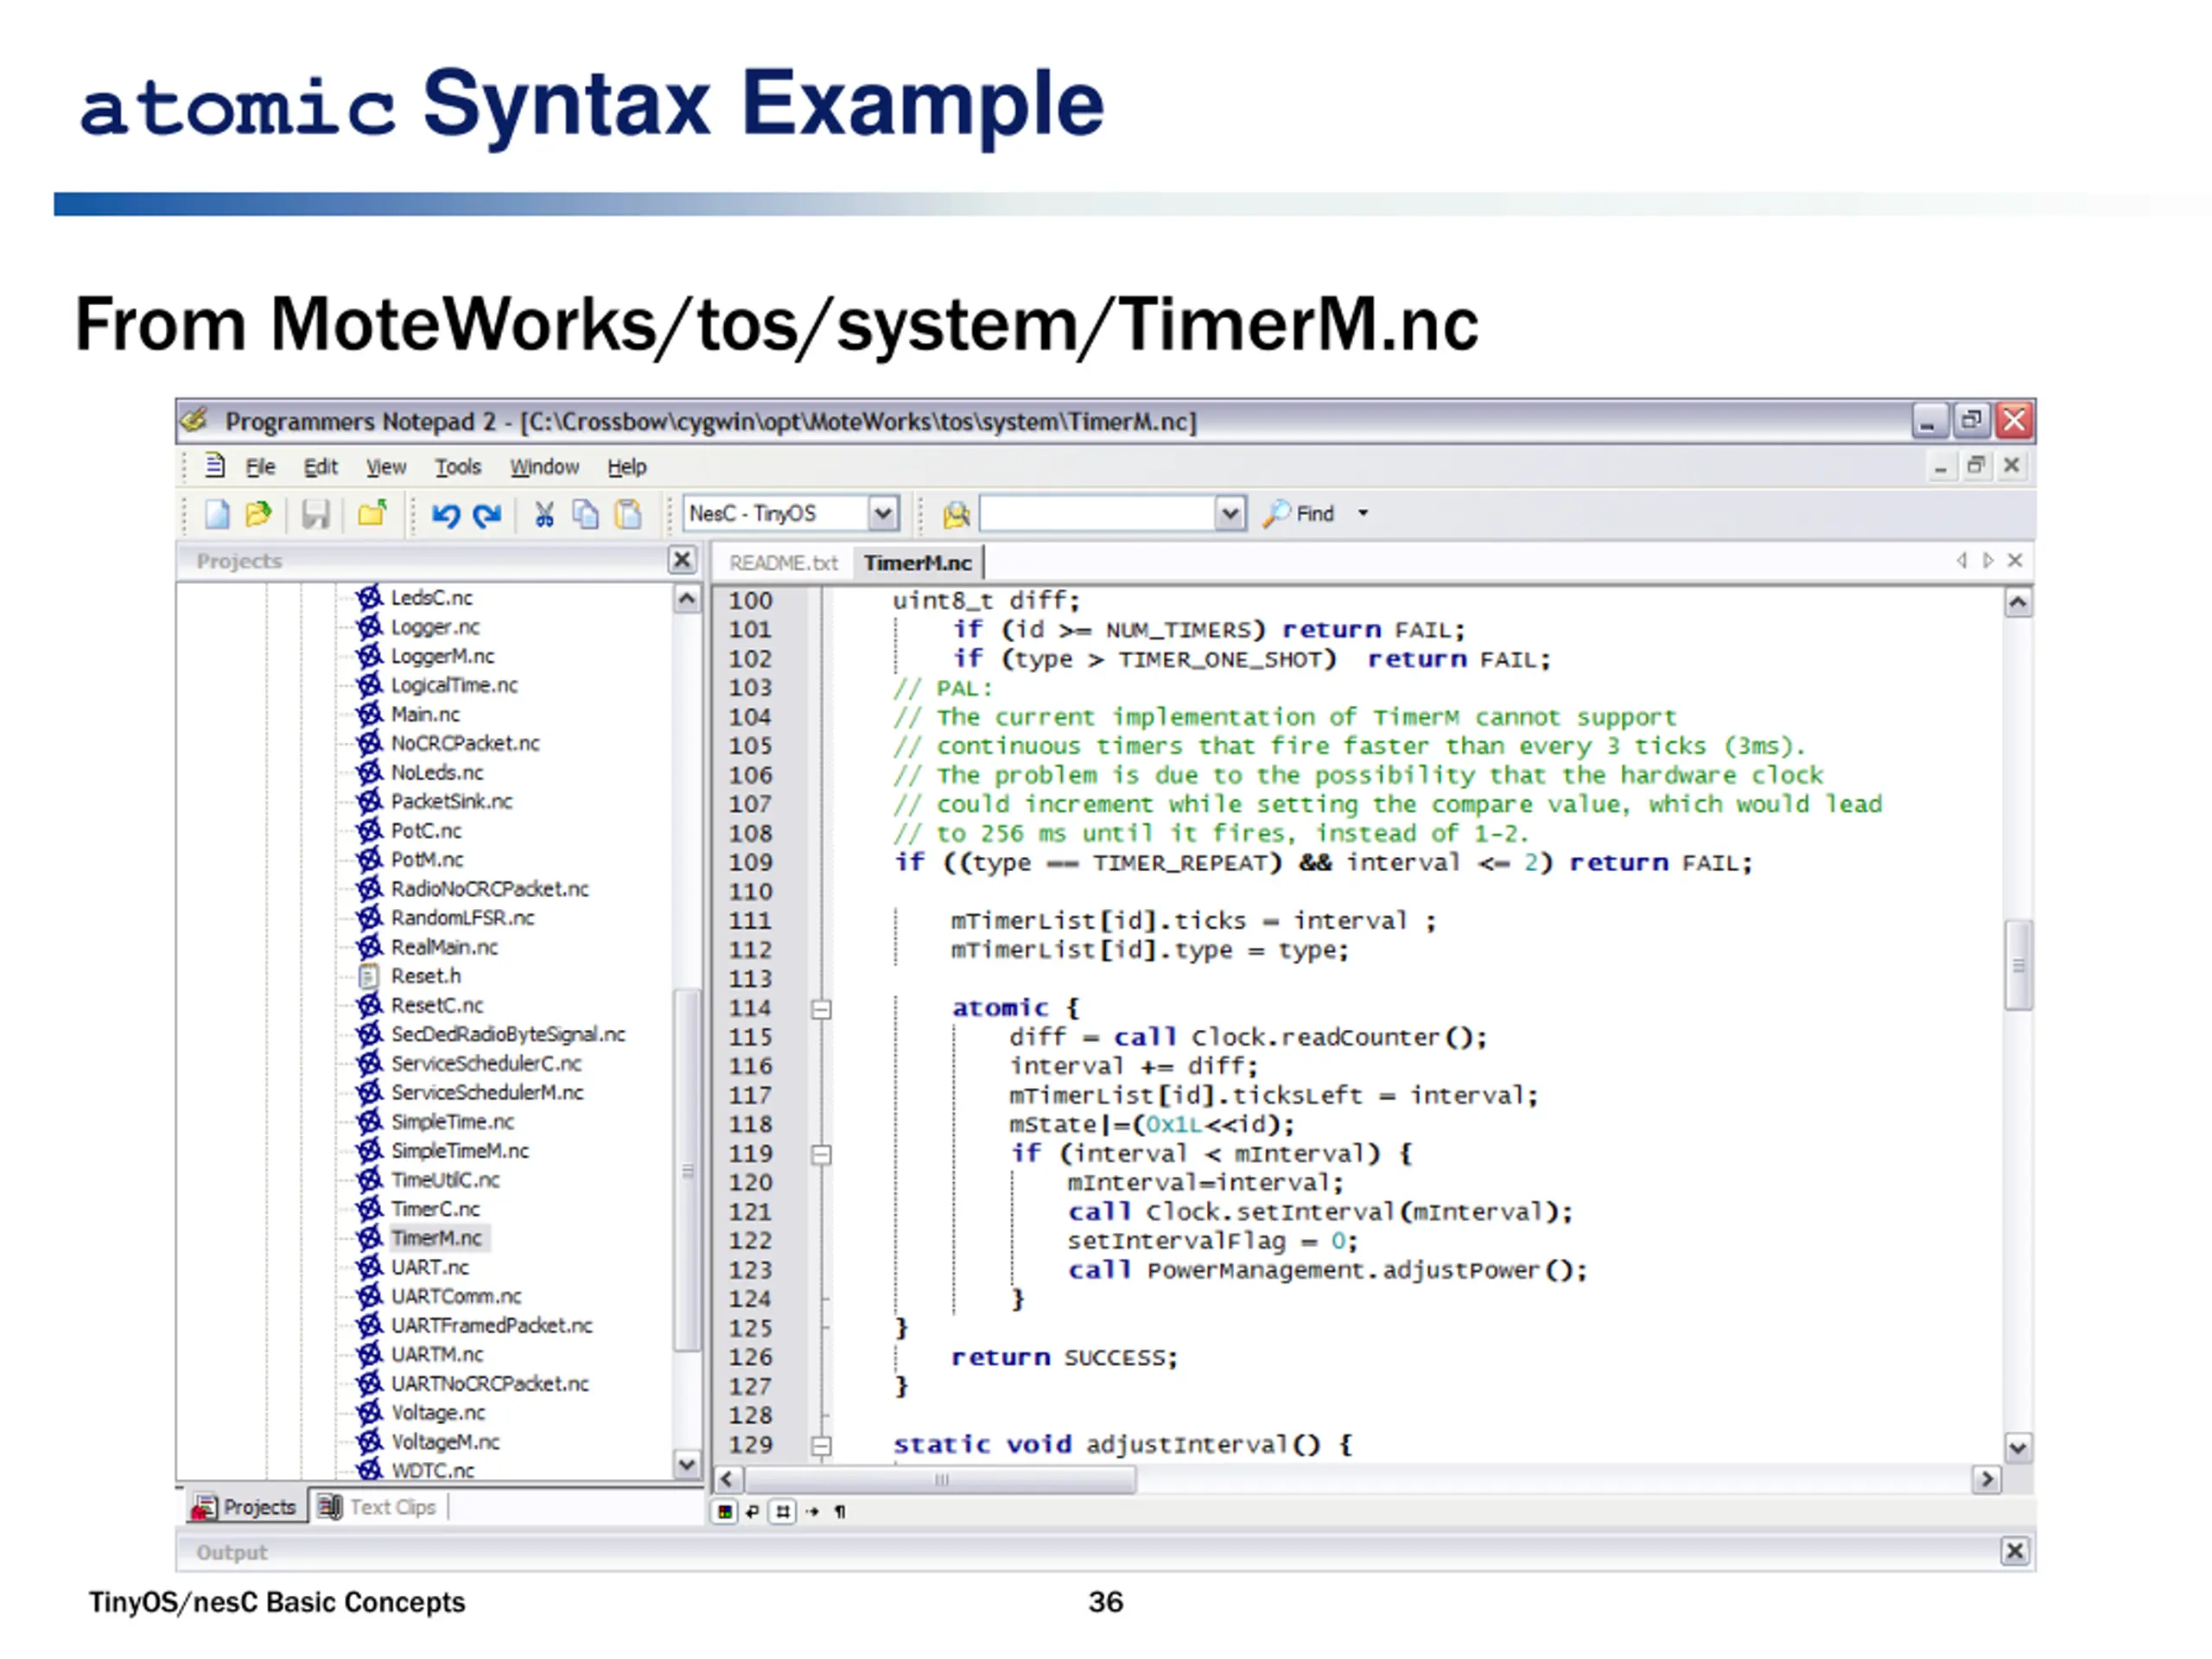
Task: Select TimerC.nc in the project tree
Action: point(435,1209)
